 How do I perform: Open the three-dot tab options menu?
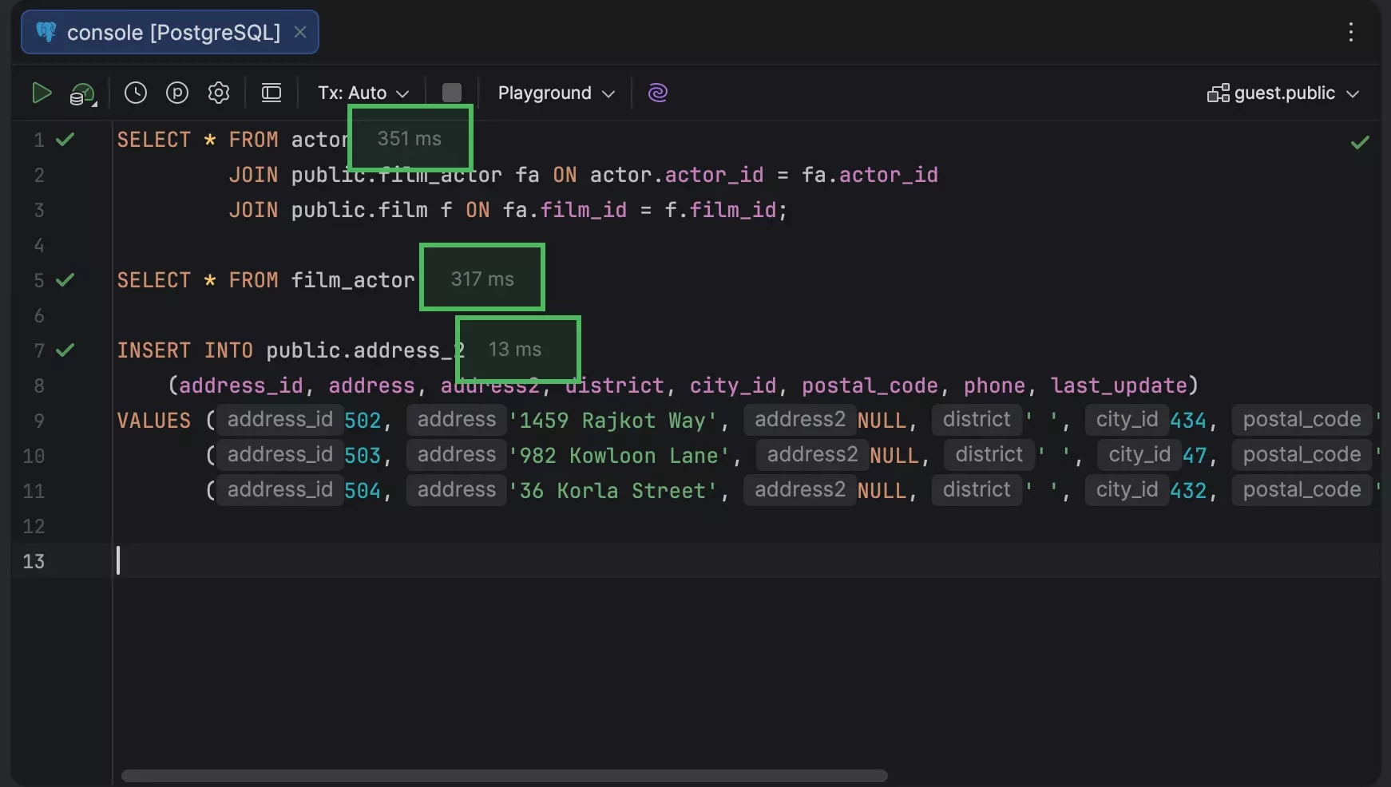pos(1351,32)
